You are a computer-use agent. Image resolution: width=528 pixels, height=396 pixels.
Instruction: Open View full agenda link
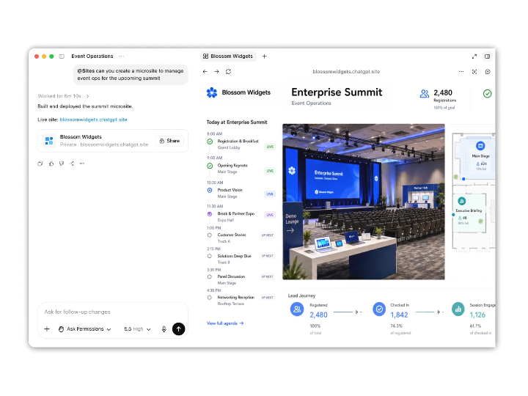pos(225,323)
